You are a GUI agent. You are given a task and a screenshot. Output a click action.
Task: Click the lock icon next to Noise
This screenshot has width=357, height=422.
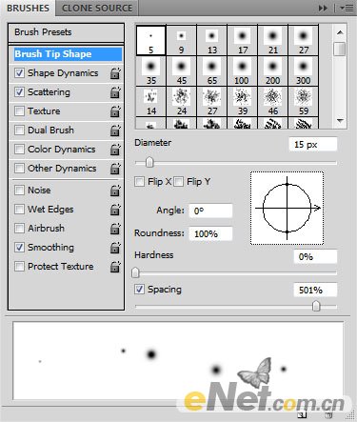pos(115,191)
